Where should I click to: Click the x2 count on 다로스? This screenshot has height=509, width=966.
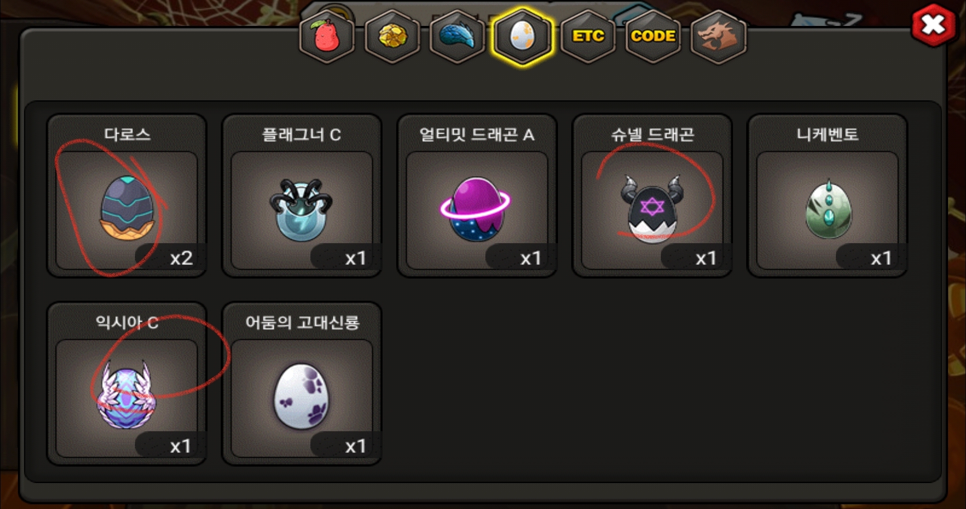[x=181, y=258]
